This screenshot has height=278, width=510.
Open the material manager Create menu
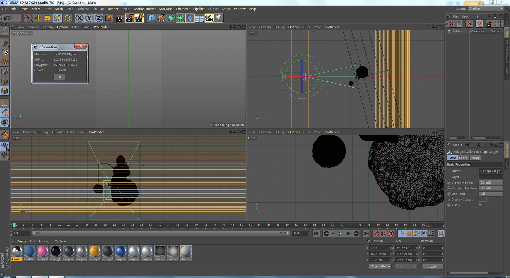22,241
